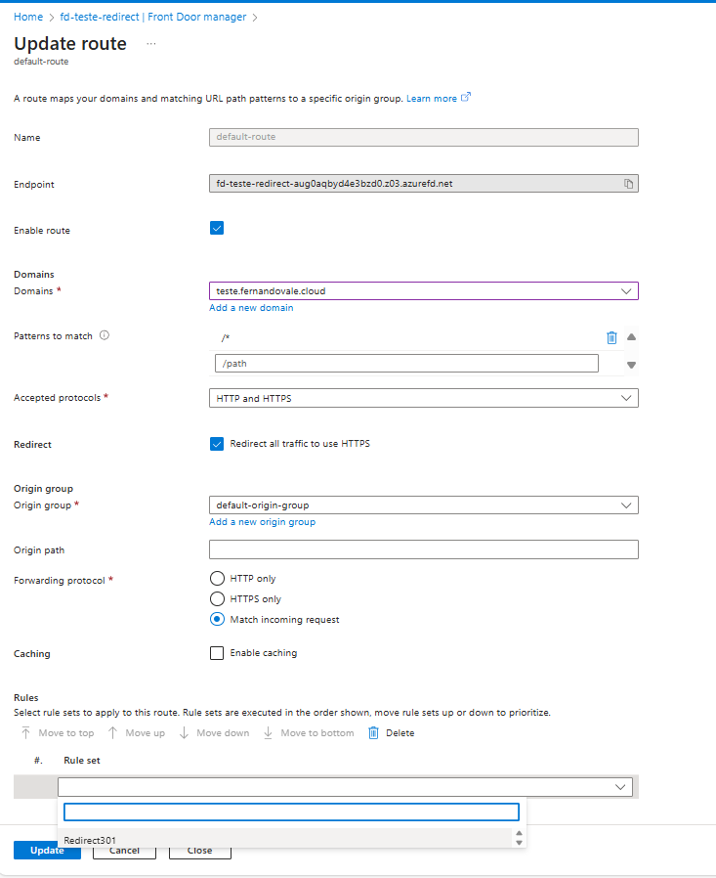Click the Move down toolbar button

coord(214,733)
